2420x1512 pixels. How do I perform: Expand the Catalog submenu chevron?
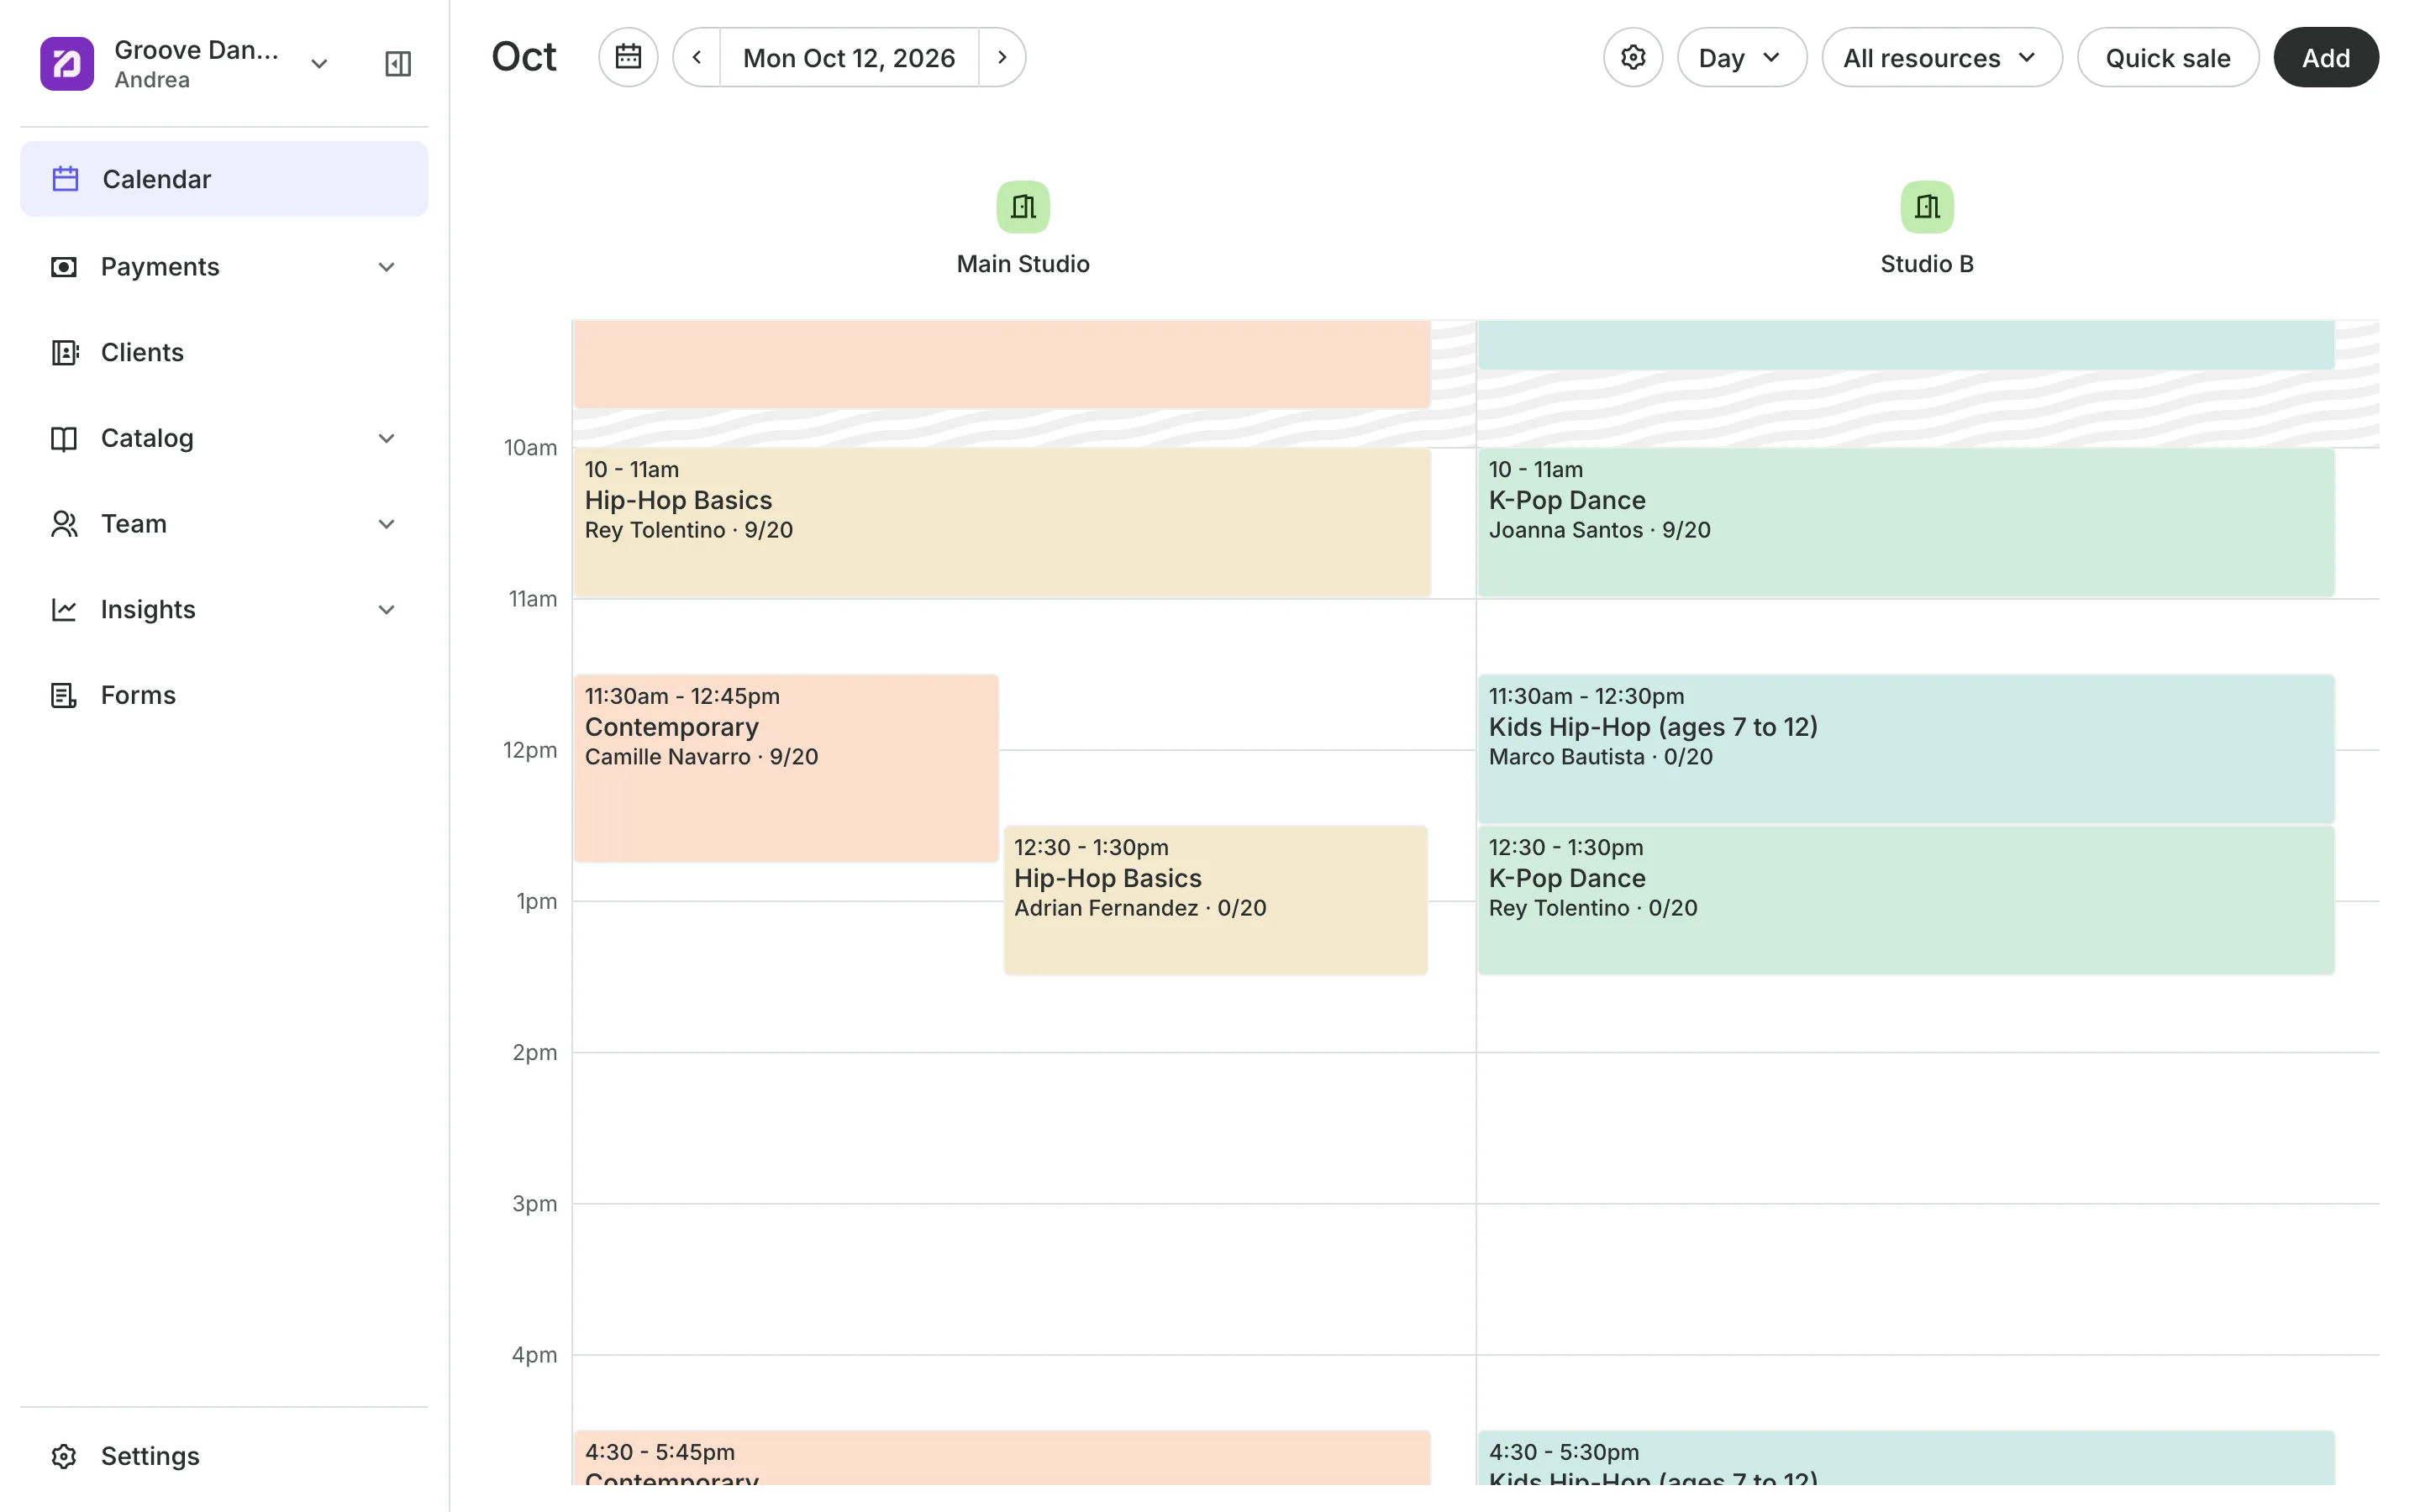387,439
